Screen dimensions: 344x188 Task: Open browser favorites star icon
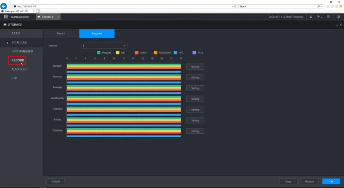(x=332, y=6)
